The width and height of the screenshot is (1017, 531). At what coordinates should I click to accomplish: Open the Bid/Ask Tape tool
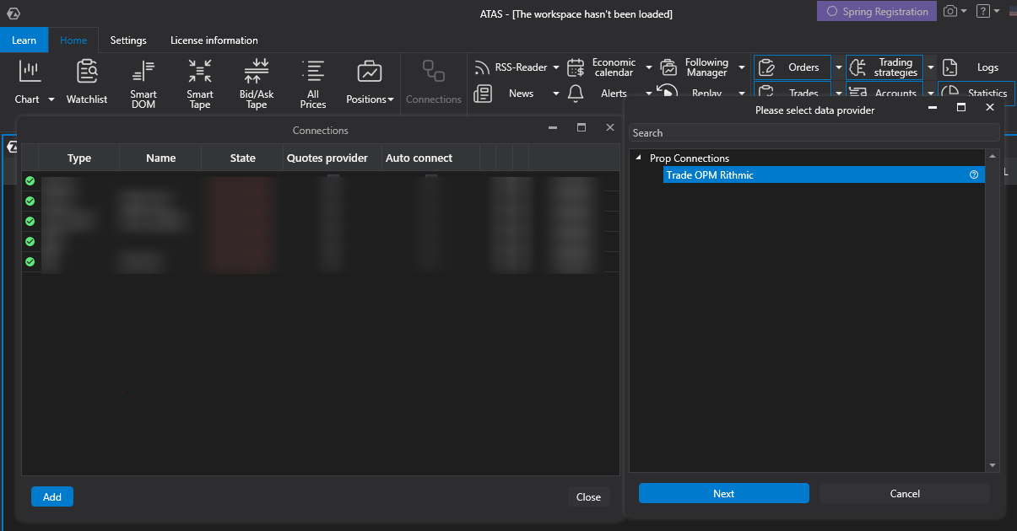(x=256, y=80)
